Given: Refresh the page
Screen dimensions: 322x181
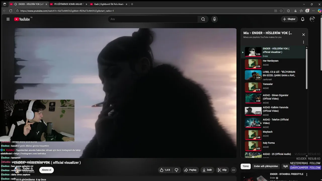Looking at the screenshot, I should pyautogui.click(x=11, y=11).
